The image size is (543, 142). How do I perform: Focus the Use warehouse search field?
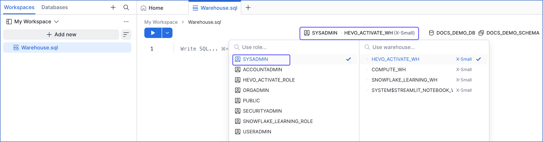point(424,47)
